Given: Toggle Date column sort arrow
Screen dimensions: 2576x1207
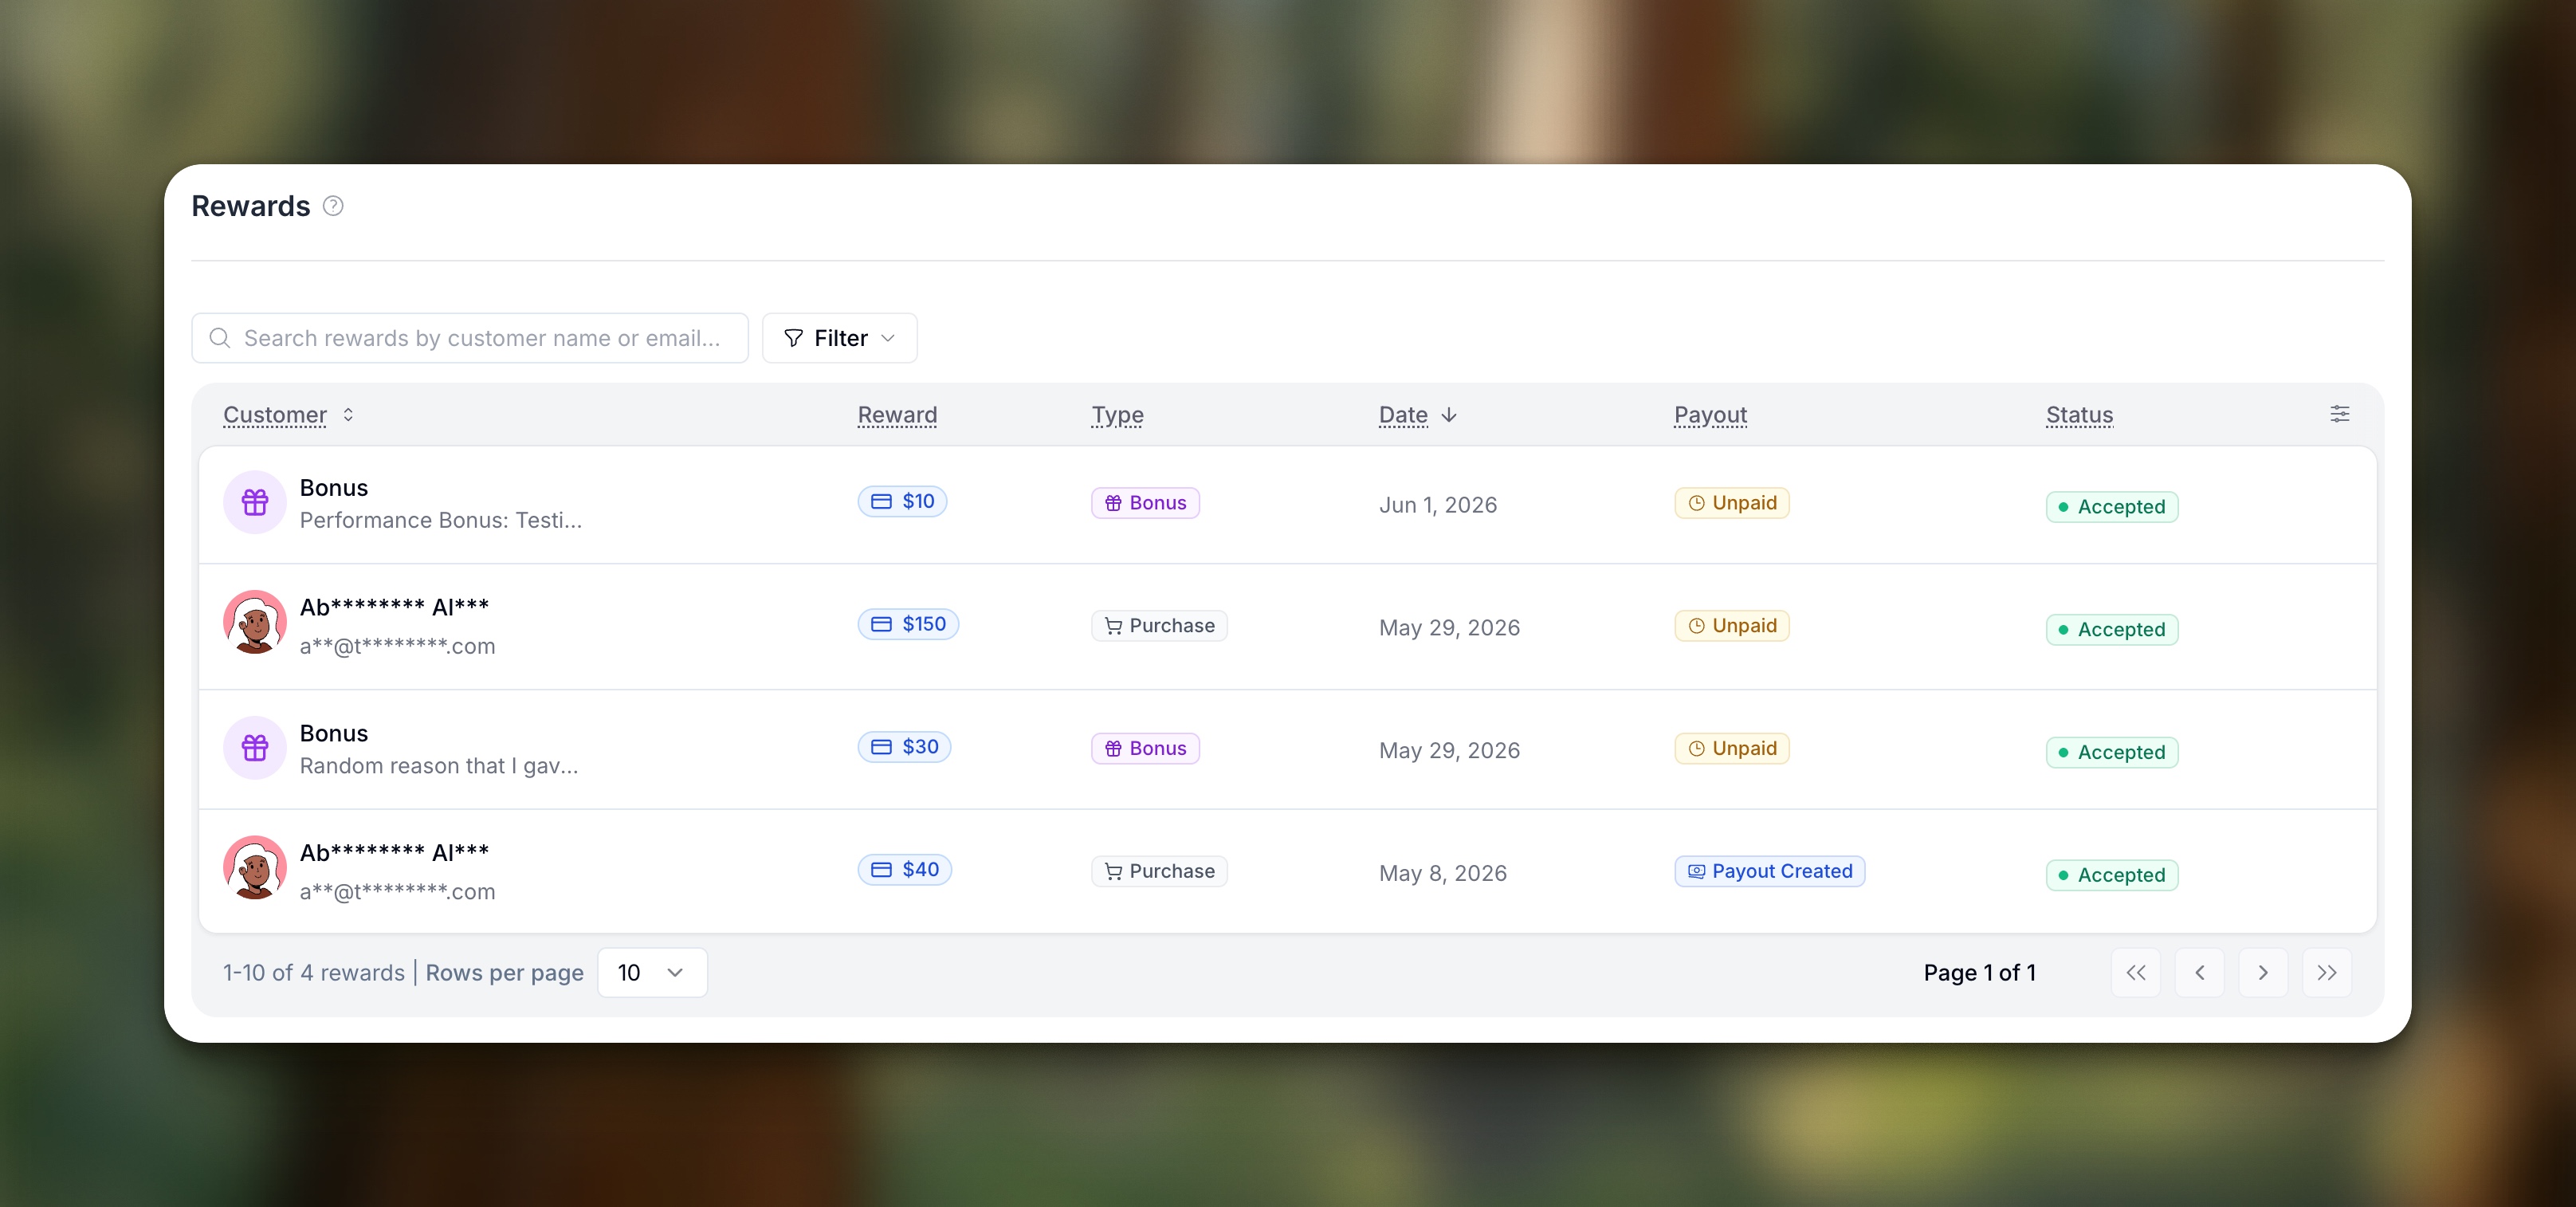Looking at the screenshot, I should pos(1448,415).
